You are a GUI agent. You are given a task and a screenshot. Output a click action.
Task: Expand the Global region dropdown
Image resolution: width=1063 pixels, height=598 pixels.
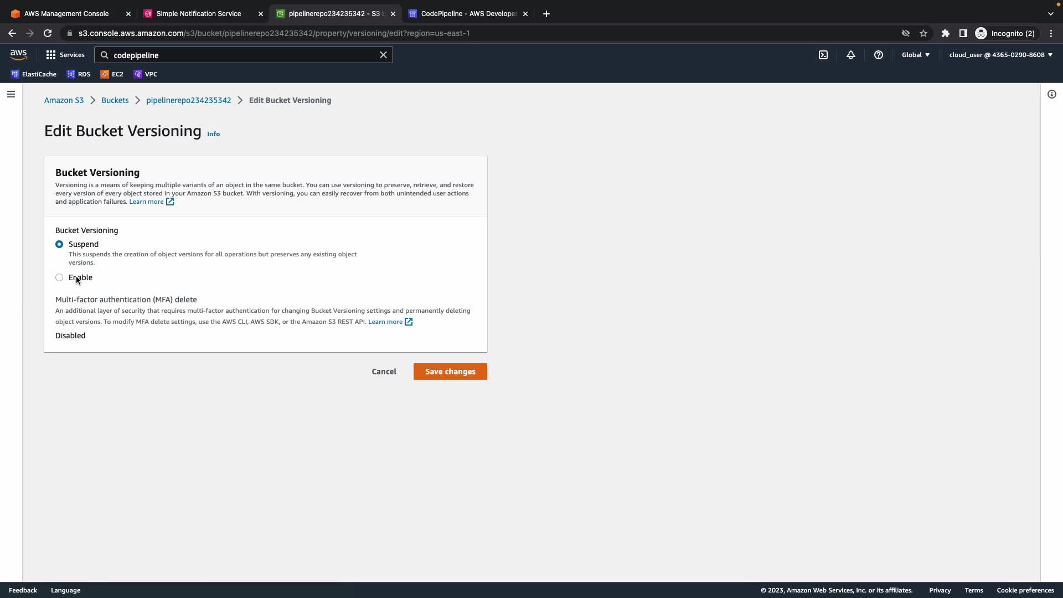[916, 55]
